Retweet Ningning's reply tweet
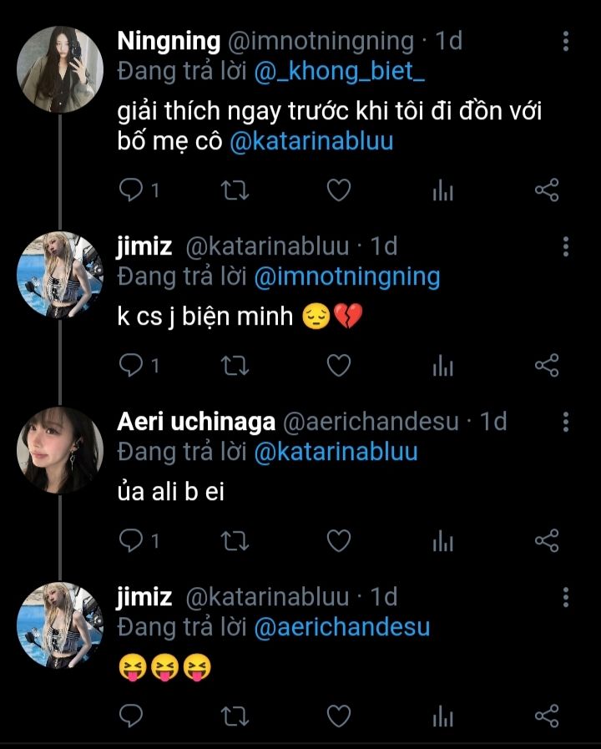The image size is (601, 749). (x=237, y=191)
